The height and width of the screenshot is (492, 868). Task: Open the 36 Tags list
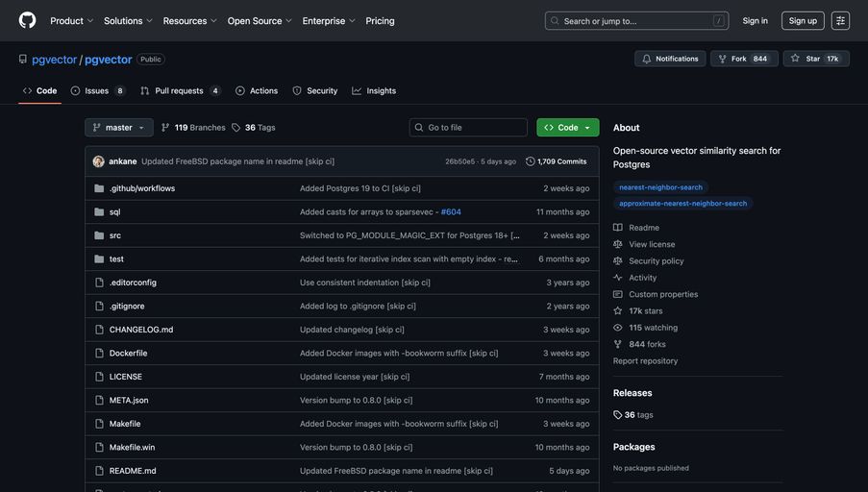tap(254, 128)
